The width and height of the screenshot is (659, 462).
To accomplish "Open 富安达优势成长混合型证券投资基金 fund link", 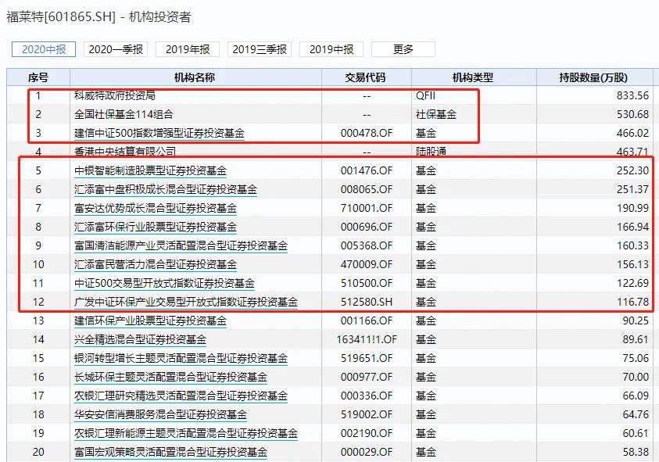I will coord(155,208).
